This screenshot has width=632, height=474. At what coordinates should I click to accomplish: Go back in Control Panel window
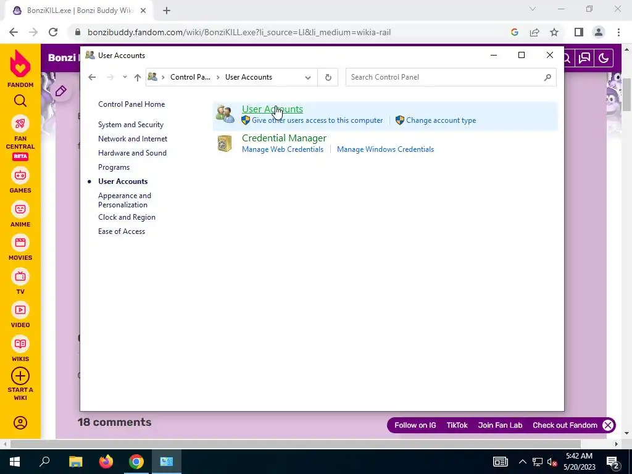pyautogui.click(x=92, y=77)
